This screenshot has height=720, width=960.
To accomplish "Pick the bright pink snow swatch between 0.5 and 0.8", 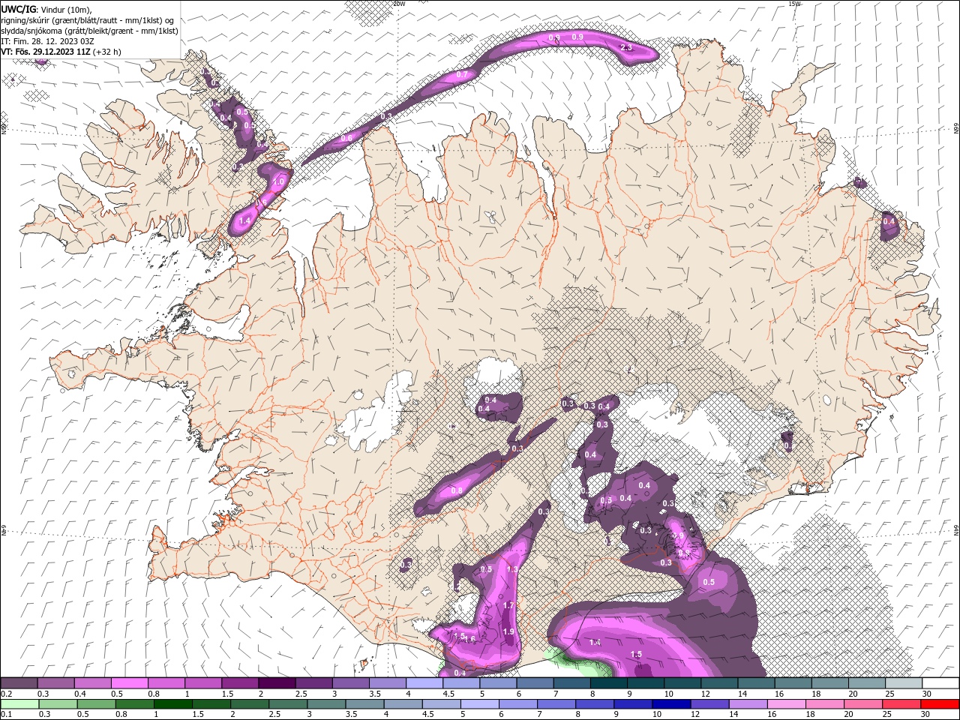I will click(x=129, y=682).
